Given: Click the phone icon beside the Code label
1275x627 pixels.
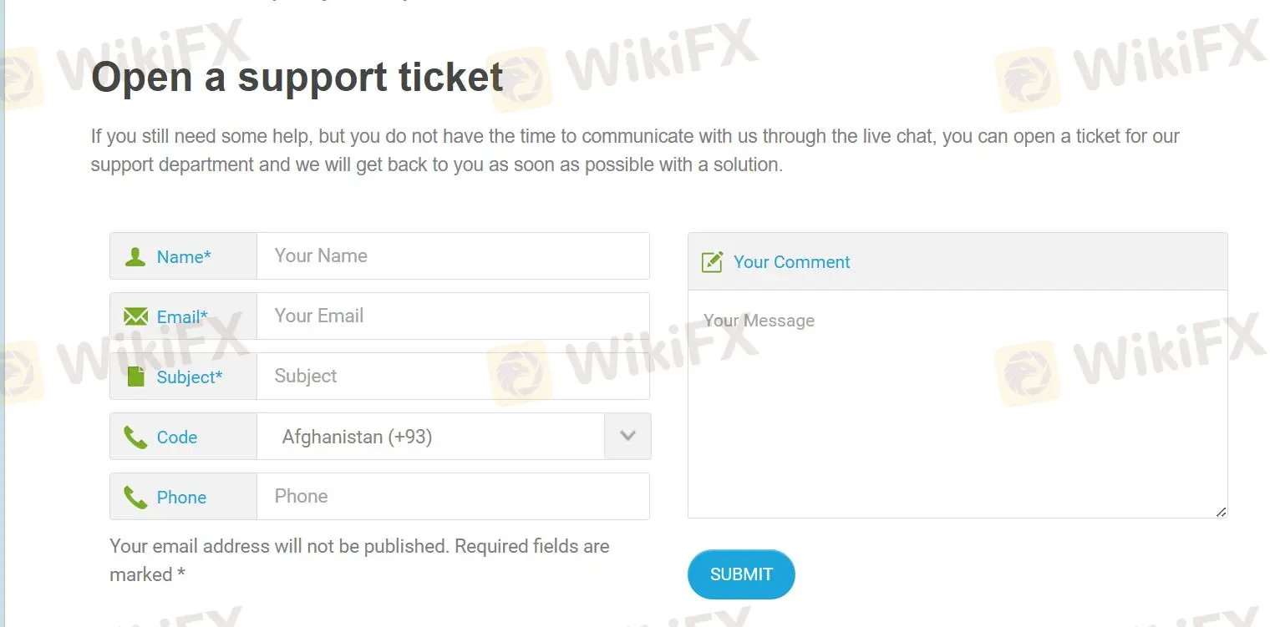Looking at the screenshot, I should [x=135, y=436].
